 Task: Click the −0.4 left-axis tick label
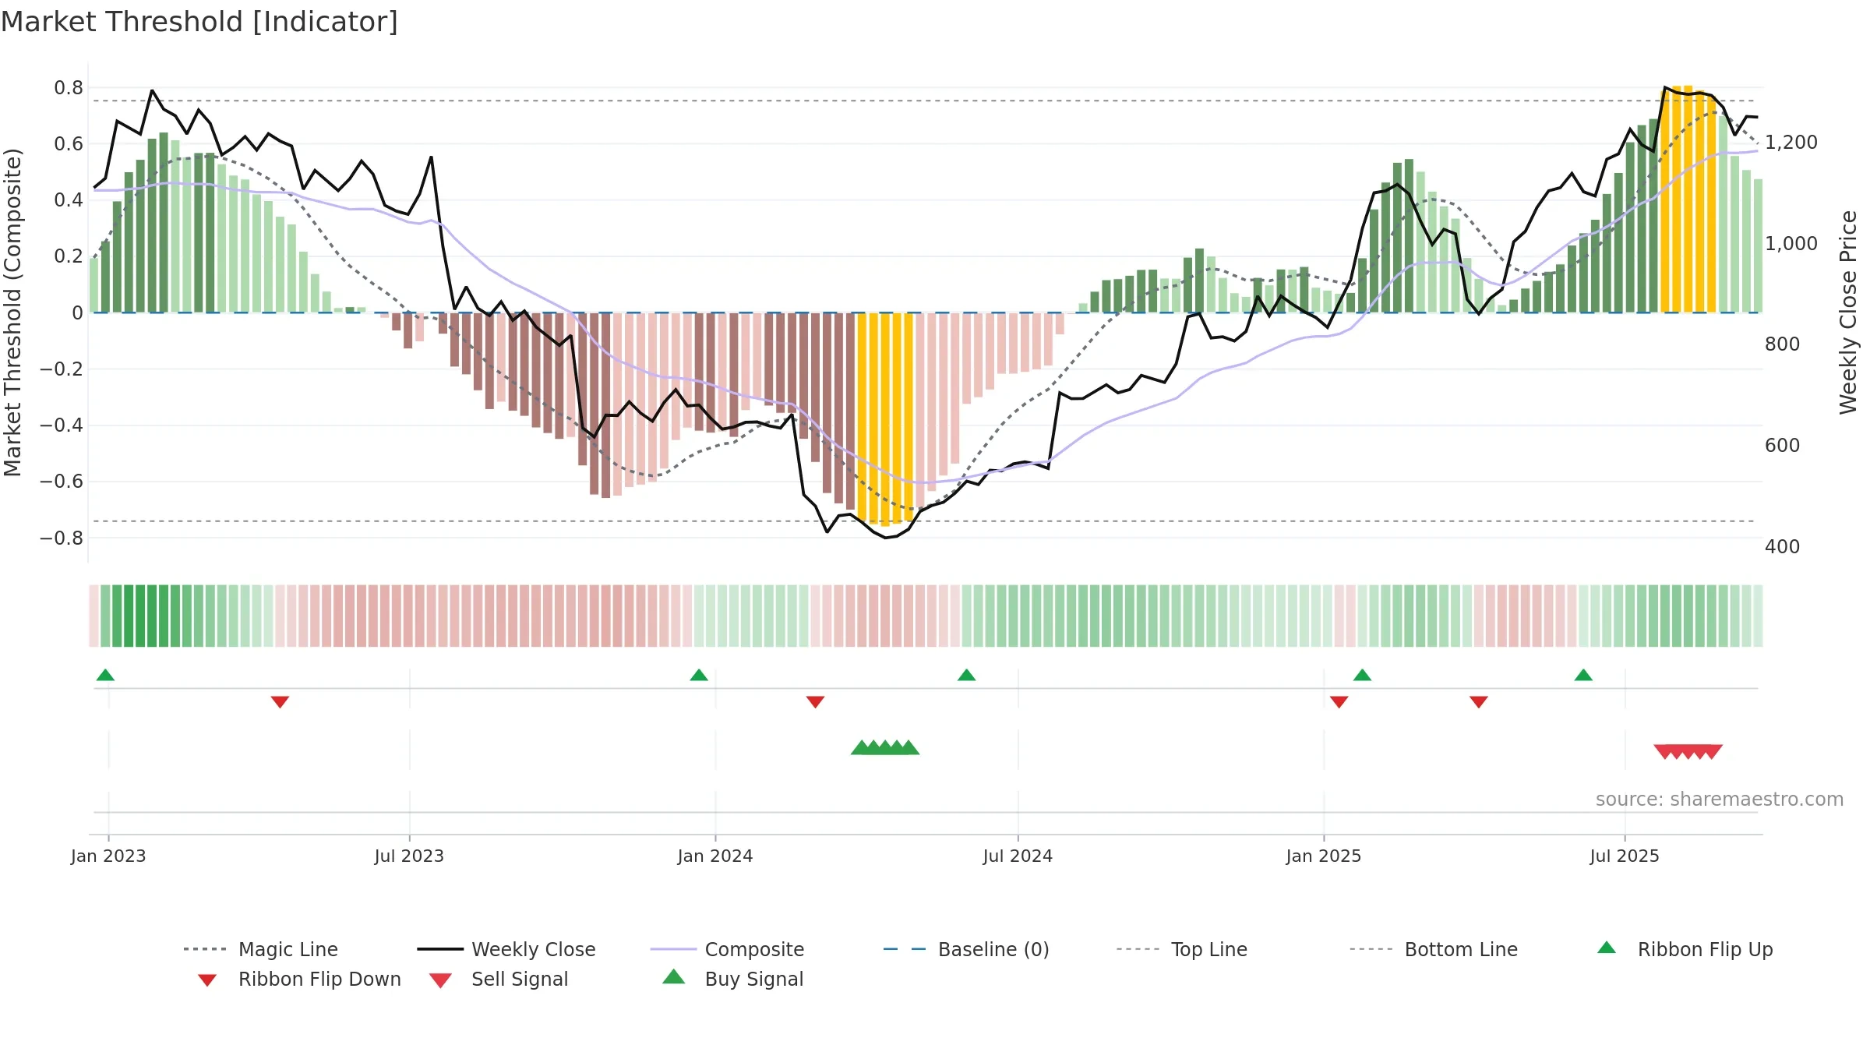click(x=62, y=425)
